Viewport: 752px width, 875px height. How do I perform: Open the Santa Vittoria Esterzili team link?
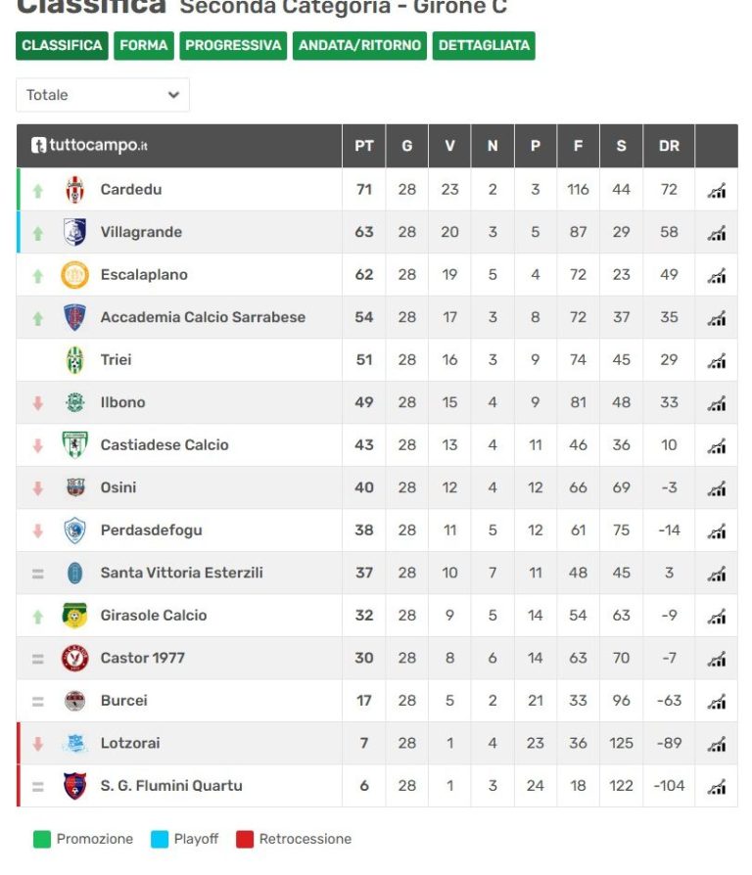tap(181, 573)
